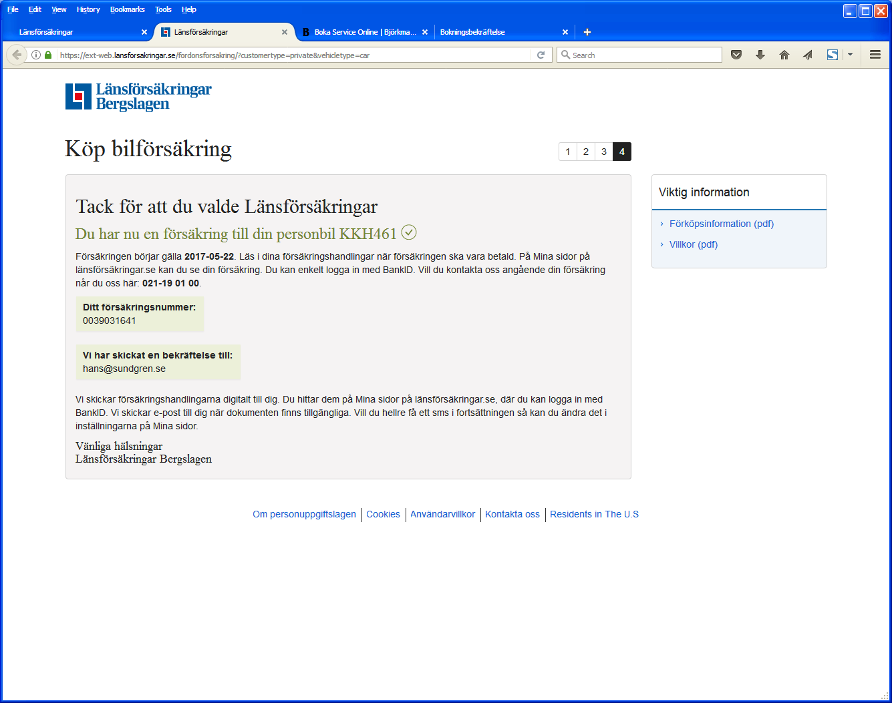Open the History menu
892x703 pixels.
tap(88, 9)
